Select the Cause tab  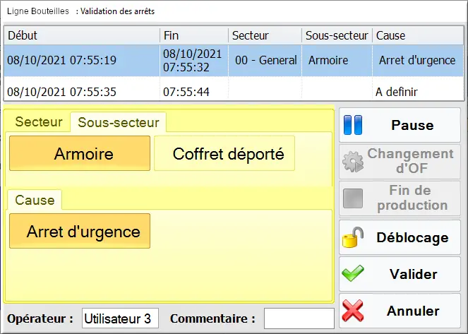pos(35,200)
